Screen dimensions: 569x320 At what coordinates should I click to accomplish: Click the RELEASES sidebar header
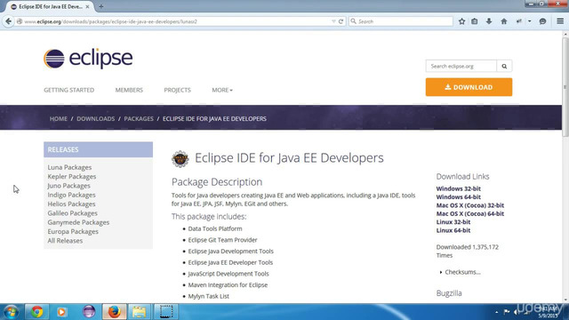[98, 149]
